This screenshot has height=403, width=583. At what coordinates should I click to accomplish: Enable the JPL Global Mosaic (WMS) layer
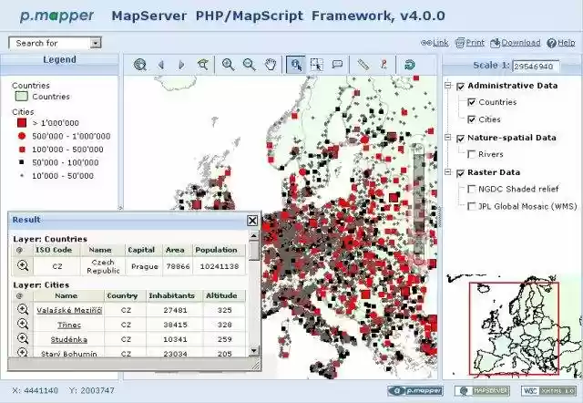click(472, 206)
